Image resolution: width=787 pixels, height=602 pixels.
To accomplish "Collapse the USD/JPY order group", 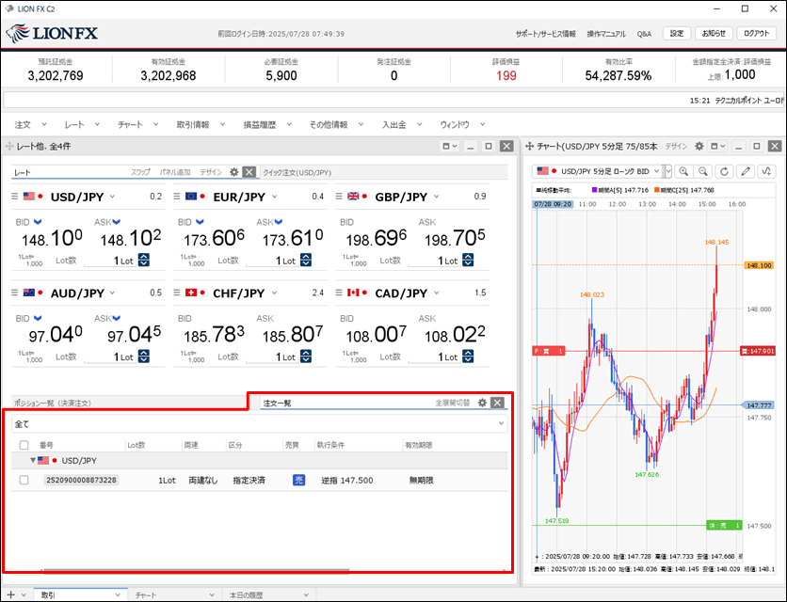I will 34,461.
